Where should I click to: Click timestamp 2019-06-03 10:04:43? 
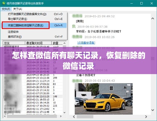tap(100, 81)
